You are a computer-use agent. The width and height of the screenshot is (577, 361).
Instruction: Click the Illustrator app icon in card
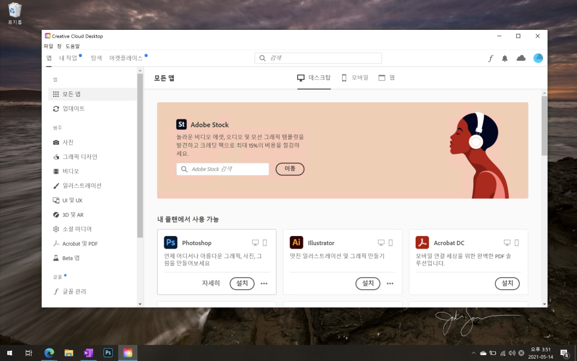[x=296, y=243]
